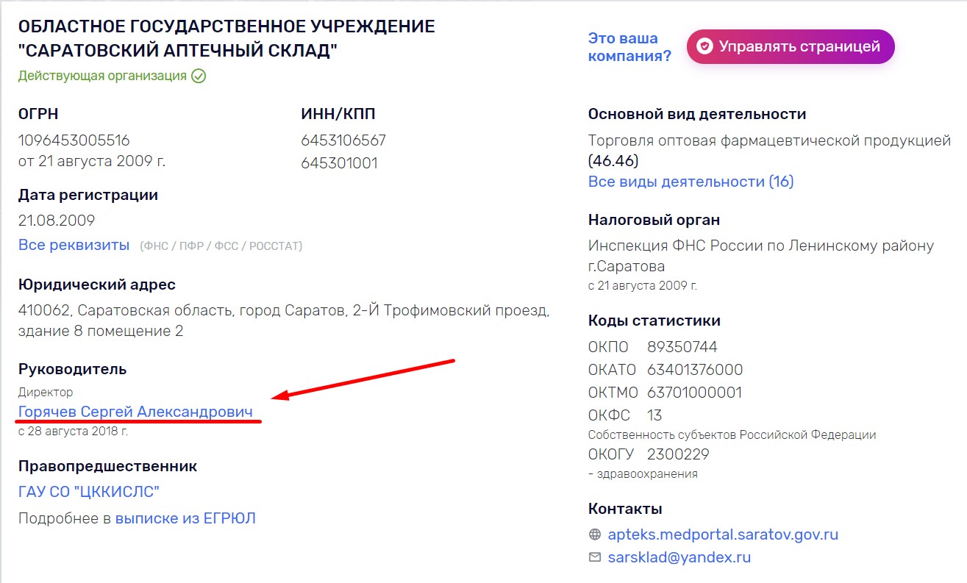This screenshot has width=967, height=583.
Task: Click the KPP number 645301001
Action: 339,163
